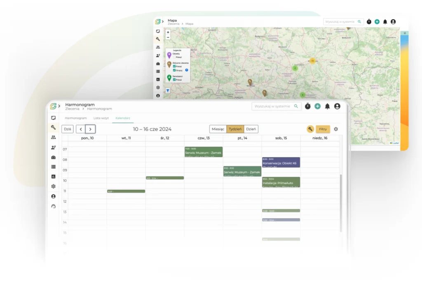Screen dimensions: 422x291
Task: Uncheck the Pokaż checkbox under Serwisanci
Action: click(174, 79)
